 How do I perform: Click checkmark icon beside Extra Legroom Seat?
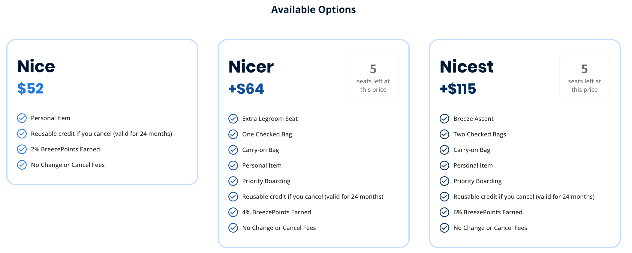pos(233,119)
